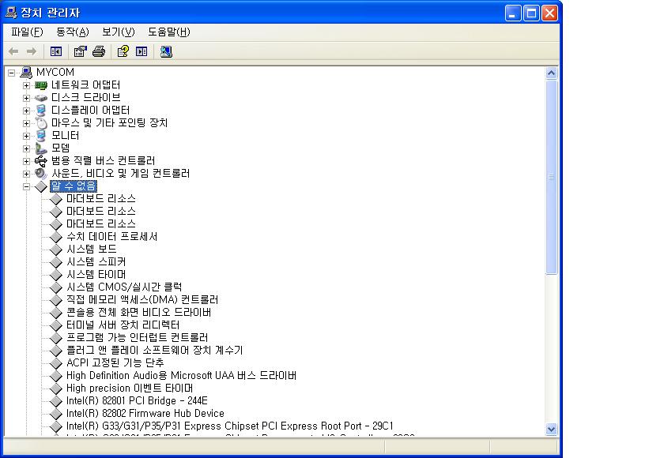The width and height of the screenshot is (664, 458).
Task: Expand the 범용 직렬 버스 컨트롤러 node
Action: [x=26, y=161]
